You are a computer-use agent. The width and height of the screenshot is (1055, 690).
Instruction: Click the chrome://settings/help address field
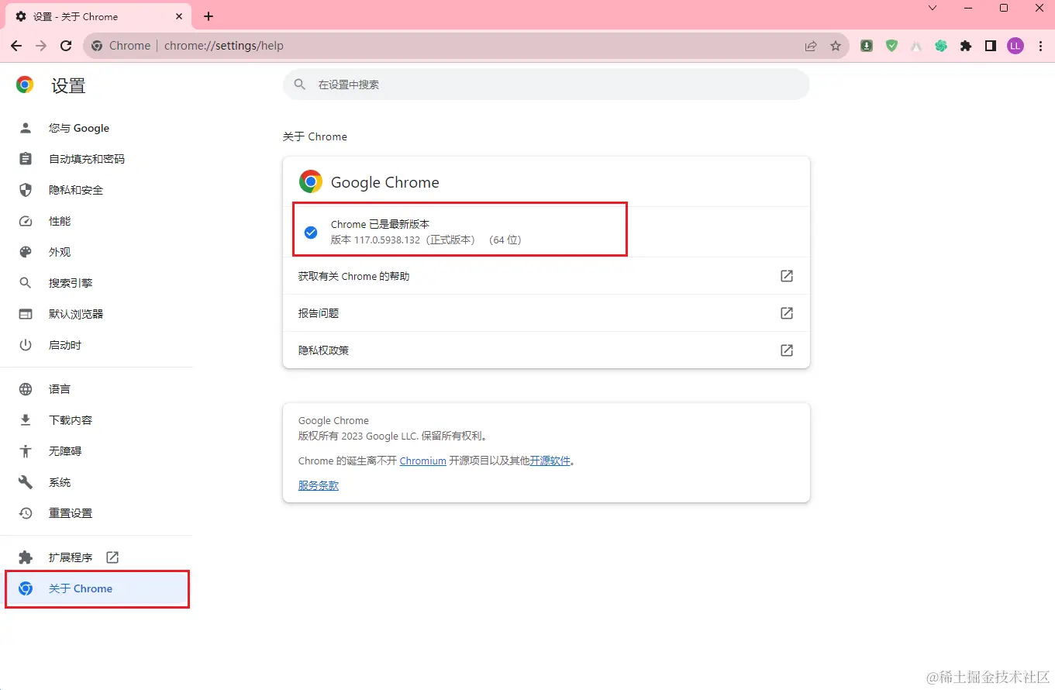[224, 46]
